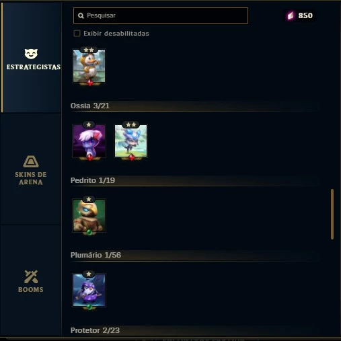Click the Ossia 3/21 section header
Screen dimensions: 341x341
point(90,106)
